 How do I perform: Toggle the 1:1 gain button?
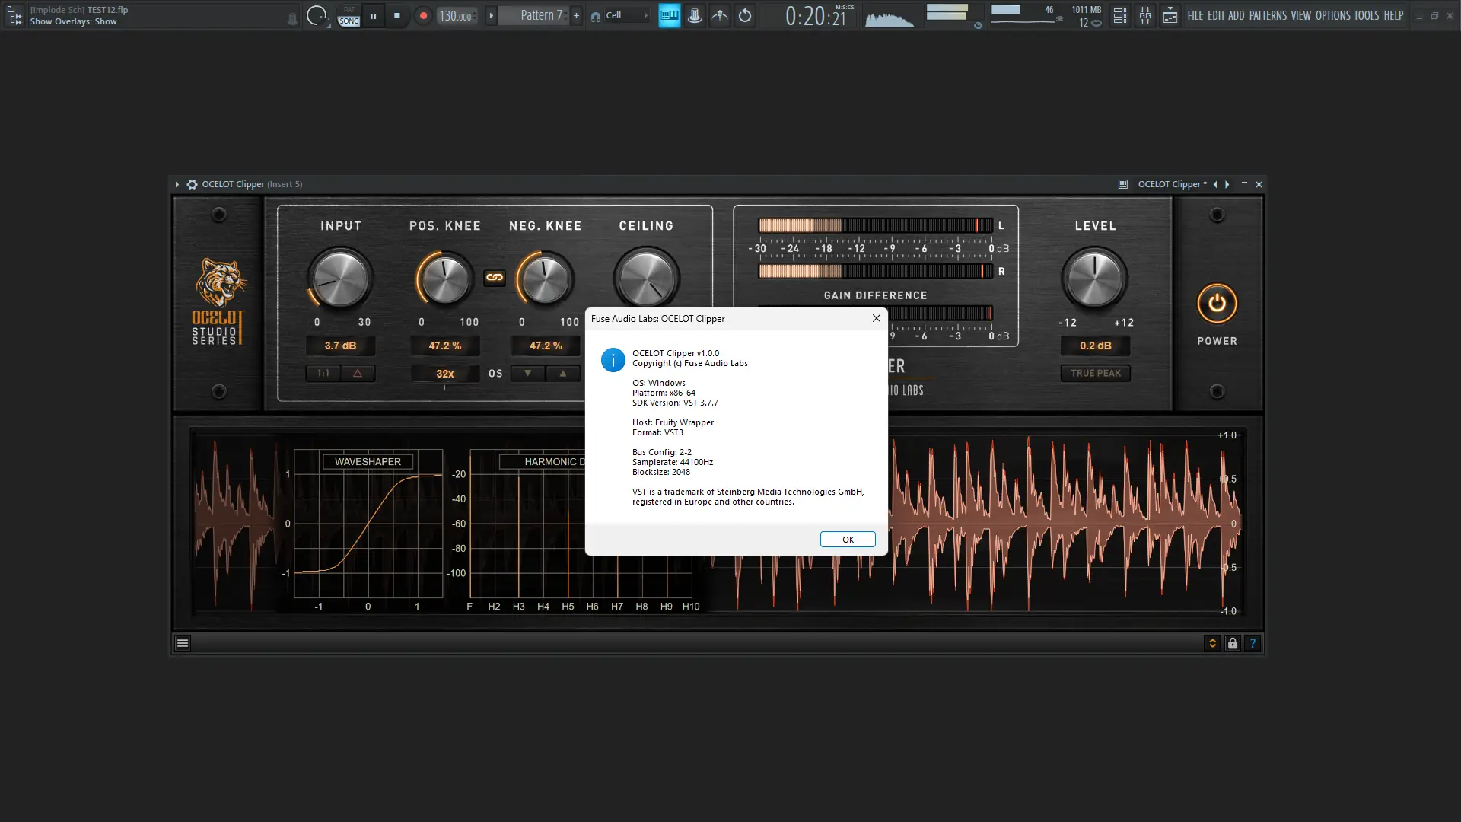[x=323, y=373]
